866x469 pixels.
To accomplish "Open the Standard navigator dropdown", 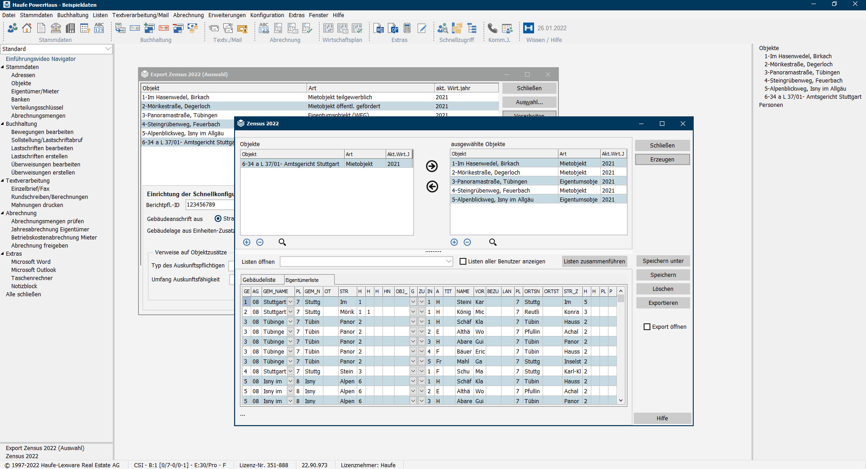I will pyautogui.click(x=108, y=49).
